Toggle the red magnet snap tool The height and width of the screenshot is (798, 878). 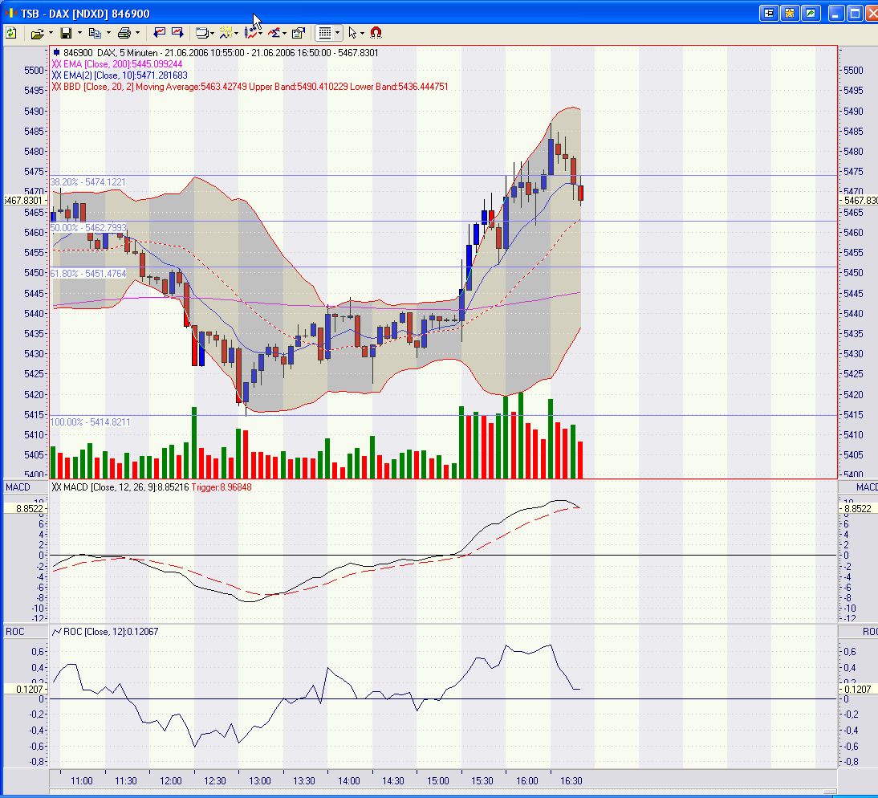pos(376,33)
